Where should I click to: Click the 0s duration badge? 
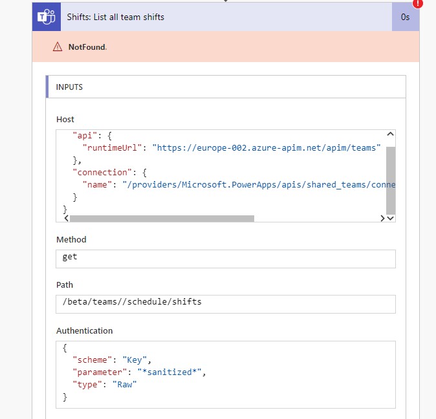click(x=406, y=17)
